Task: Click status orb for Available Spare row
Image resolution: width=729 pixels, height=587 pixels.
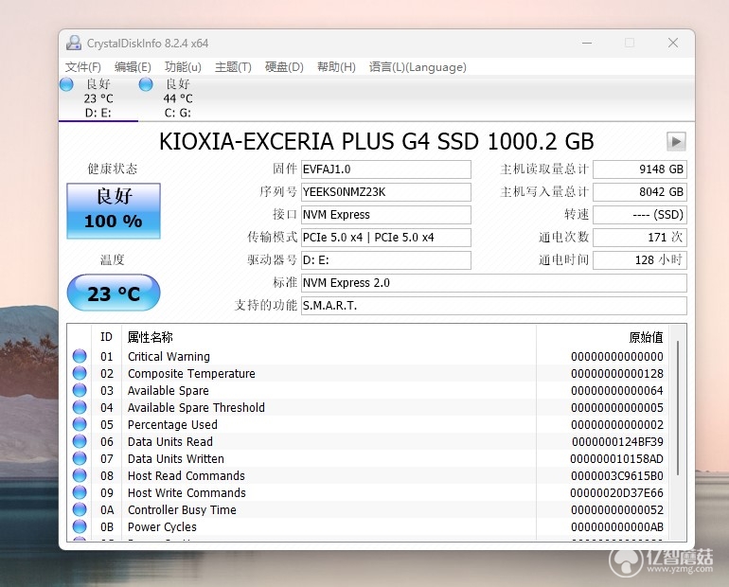Action: 80,390
